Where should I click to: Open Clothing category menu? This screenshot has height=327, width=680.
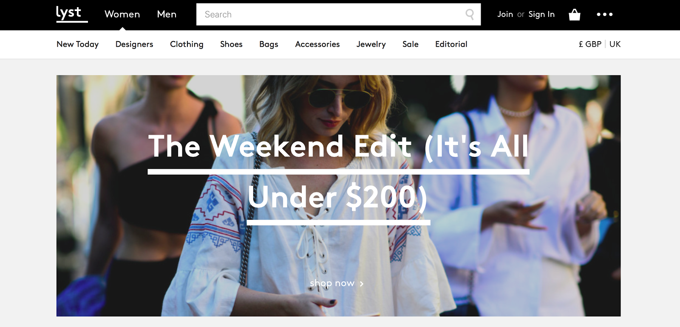tap(187, 44)
